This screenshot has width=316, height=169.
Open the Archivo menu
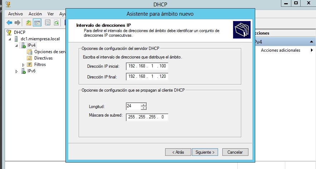tap(15, 14)
